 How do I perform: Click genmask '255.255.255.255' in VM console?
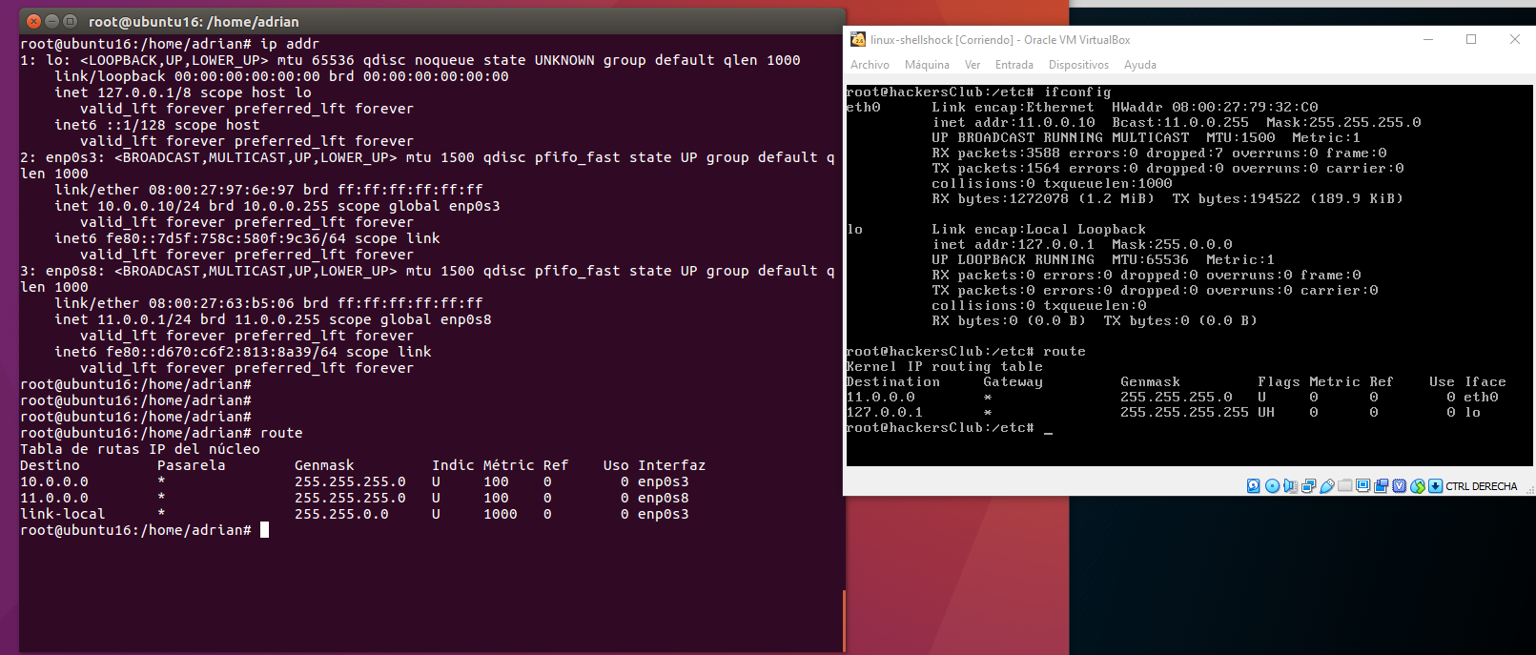(1184, 413)
